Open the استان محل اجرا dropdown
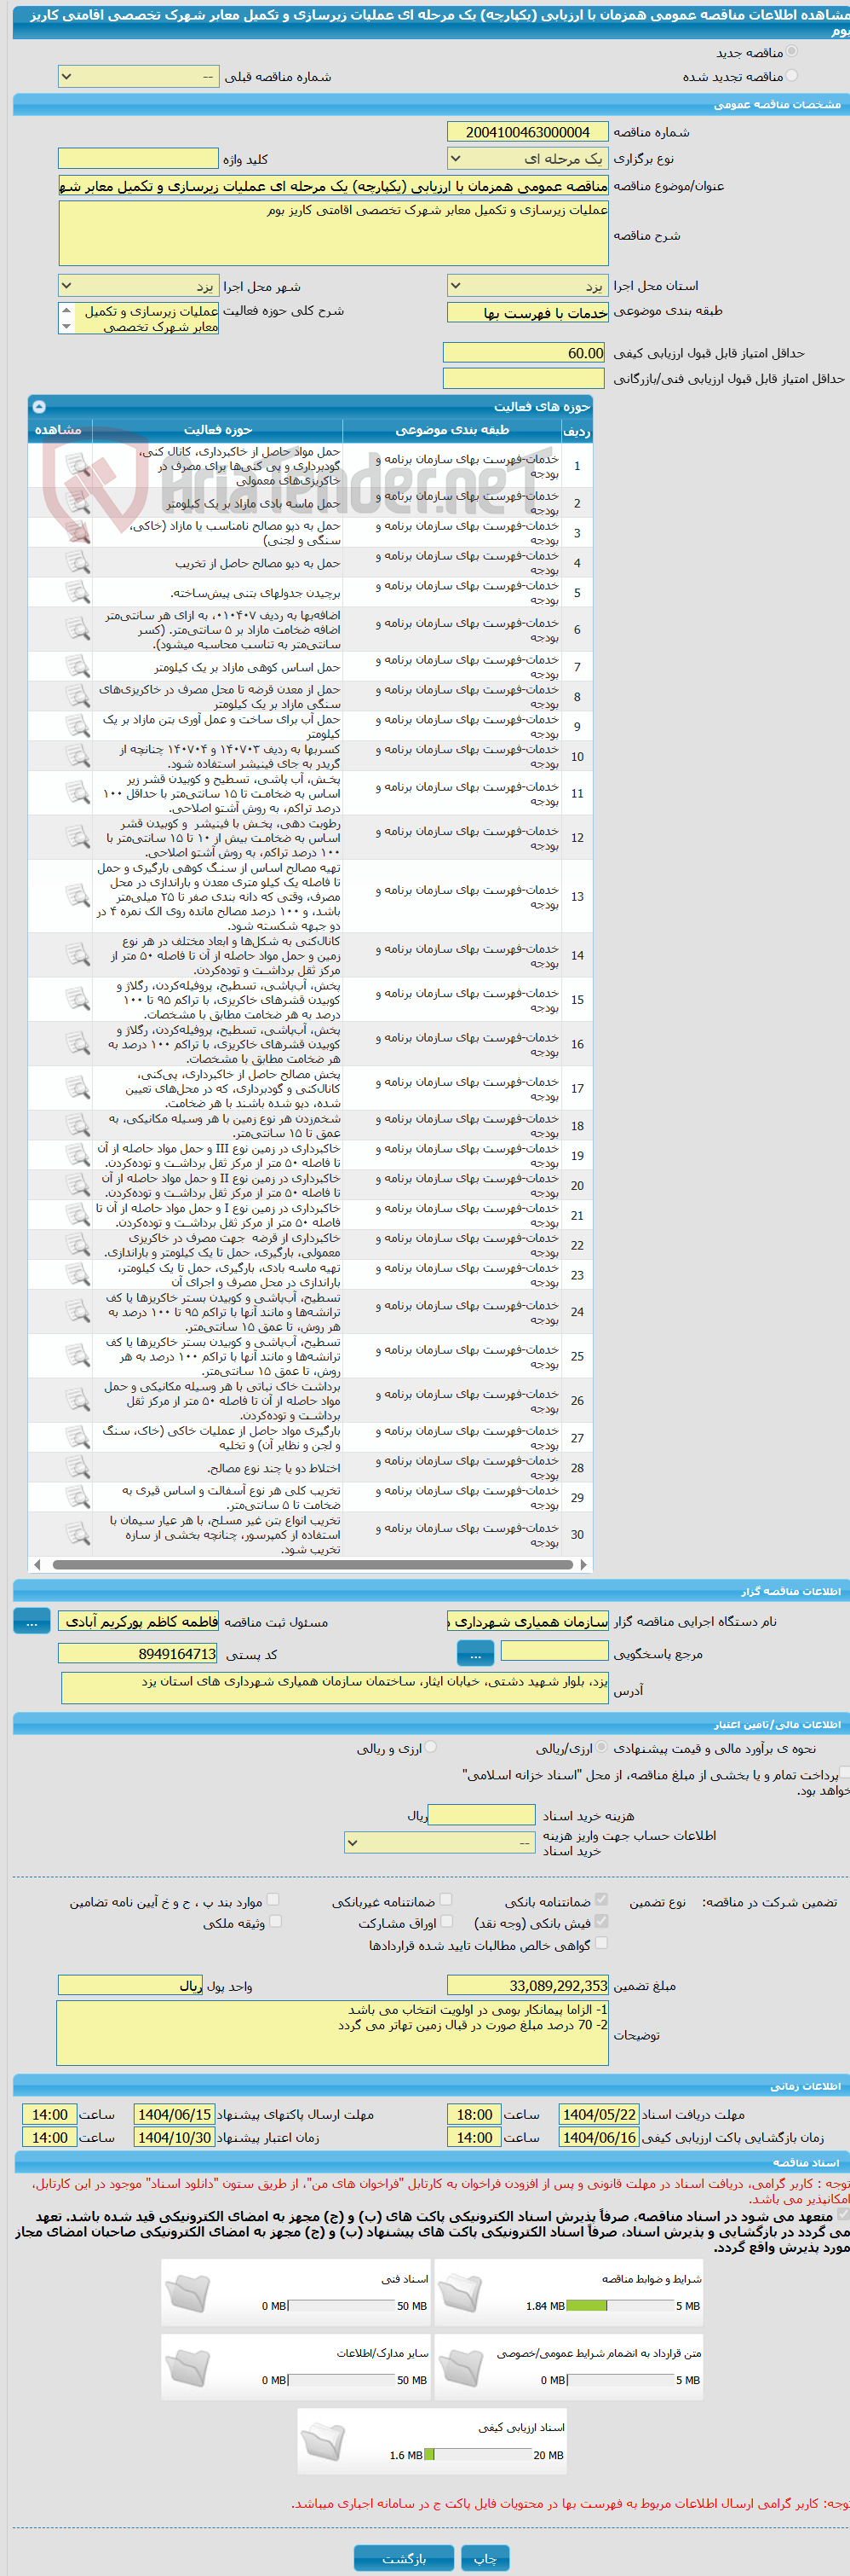Screen dimensions: 850x2576 [x=527, y=286]
